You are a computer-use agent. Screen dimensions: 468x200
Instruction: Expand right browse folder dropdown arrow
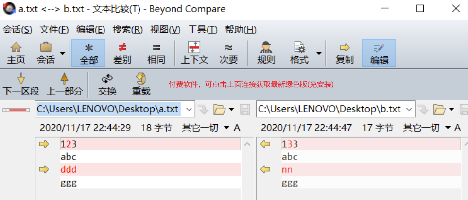(451, 109)
